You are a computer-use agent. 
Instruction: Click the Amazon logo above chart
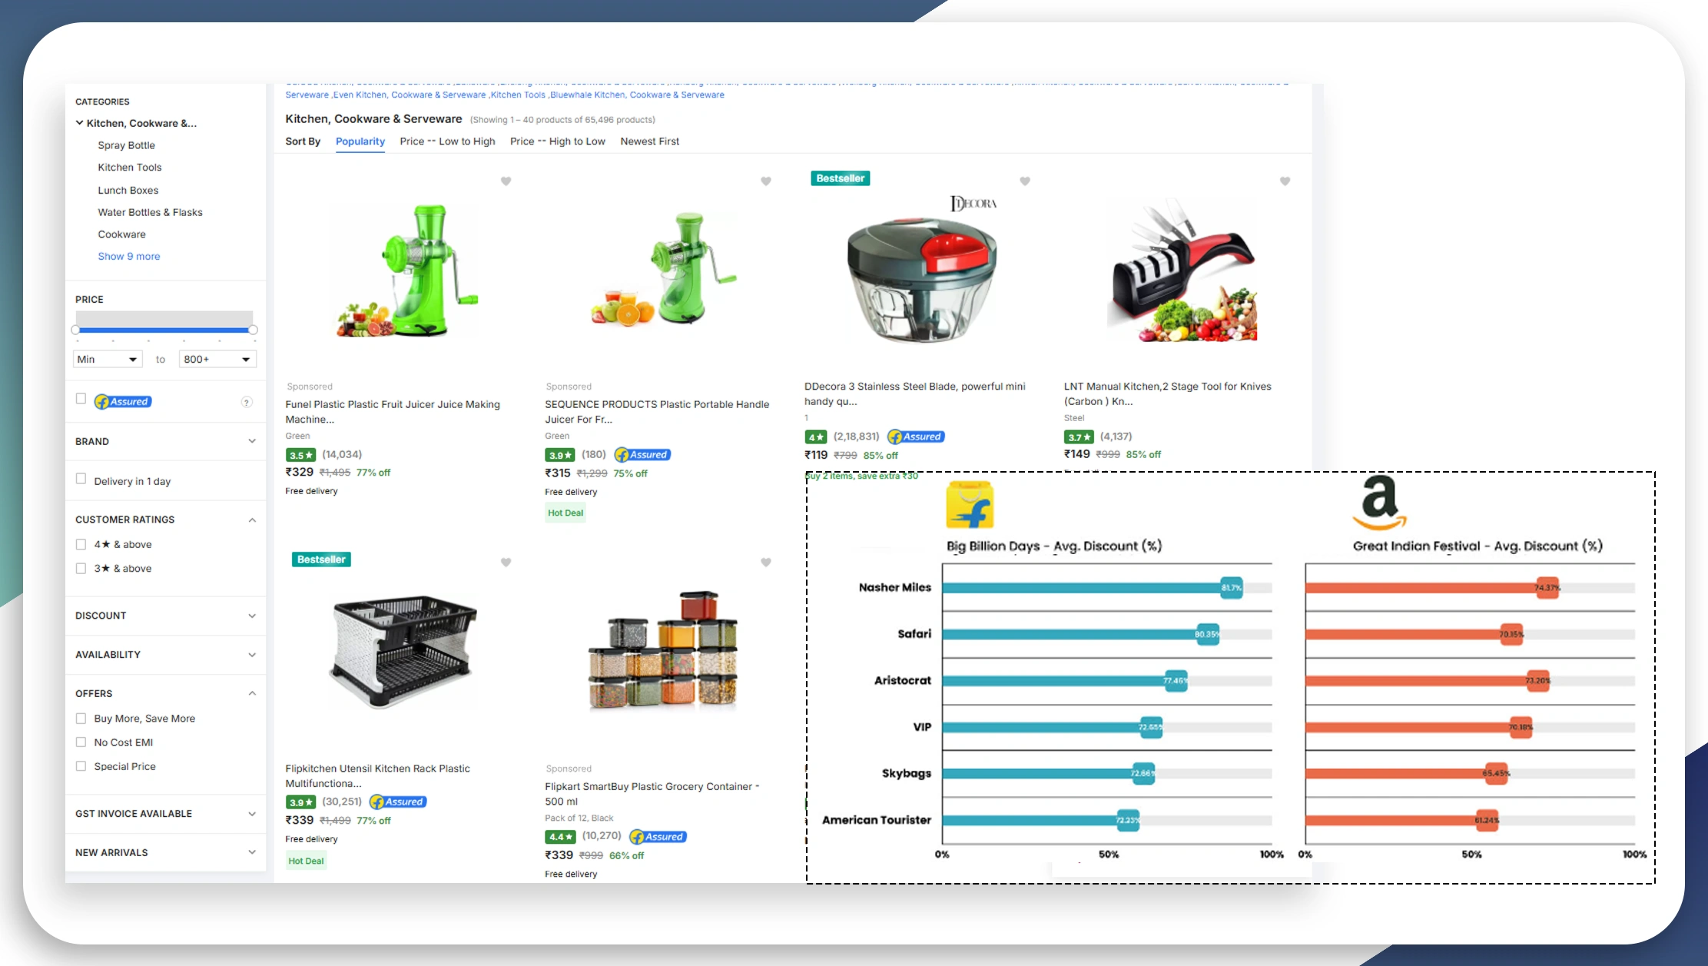tap(1380, 503)
